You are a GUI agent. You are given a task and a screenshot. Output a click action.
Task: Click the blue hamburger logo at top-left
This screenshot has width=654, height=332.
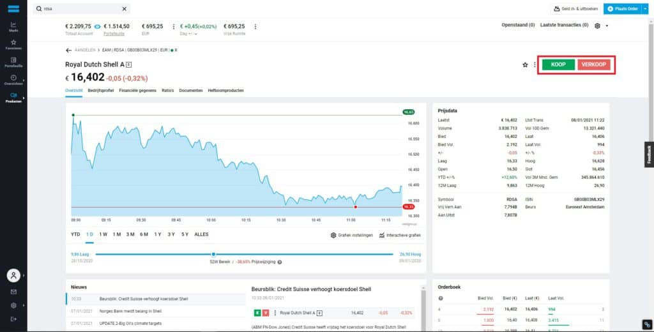pos(13,9)
